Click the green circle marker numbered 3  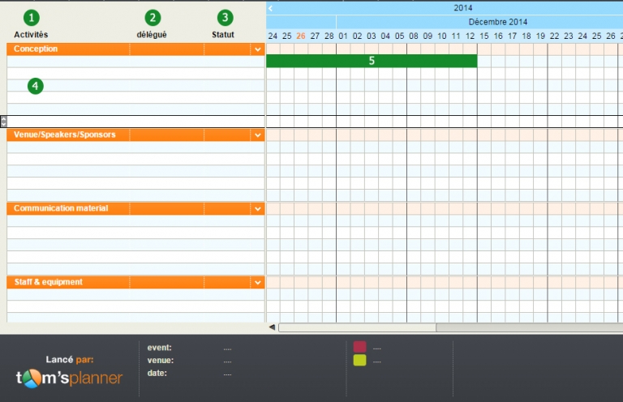tap(225, 18)
